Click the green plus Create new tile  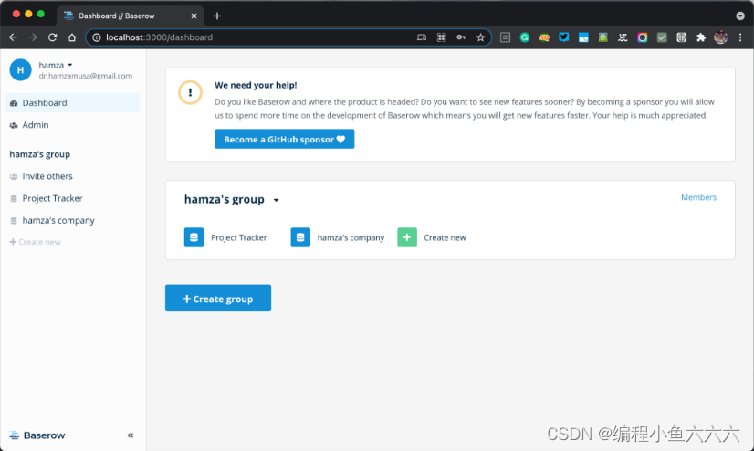407,237
